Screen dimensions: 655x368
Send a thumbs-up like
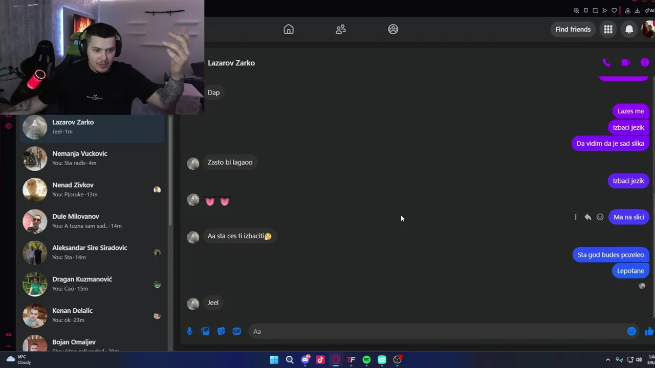(649, 331)
